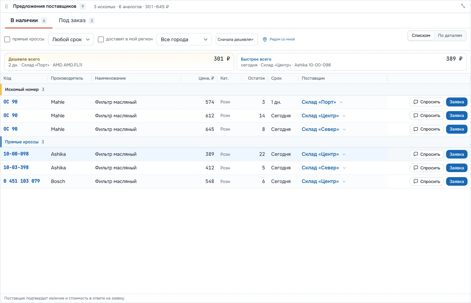Expand supplier chevron in Mahle 574 row
The width and height of the screenshot is (471, 303).
[341, 102]
